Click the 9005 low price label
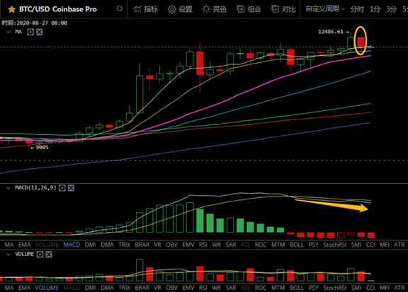The image size is (408, 292). [42, 148]
